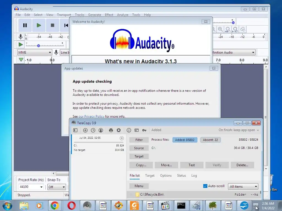This screenshot has height=211, width=282.
Task: Click TeraCopy add files plus icon
Action: tap(85, 130)
